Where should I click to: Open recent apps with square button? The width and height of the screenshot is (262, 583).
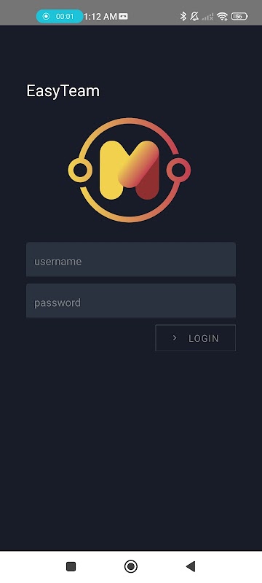71,566
